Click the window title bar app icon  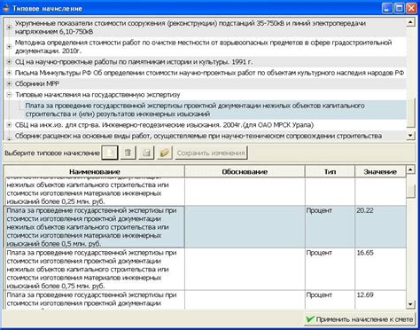coord(6,8)
